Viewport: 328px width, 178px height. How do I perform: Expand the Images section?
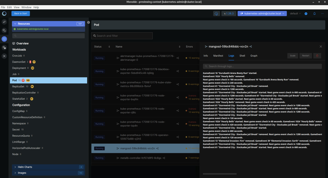48,173
